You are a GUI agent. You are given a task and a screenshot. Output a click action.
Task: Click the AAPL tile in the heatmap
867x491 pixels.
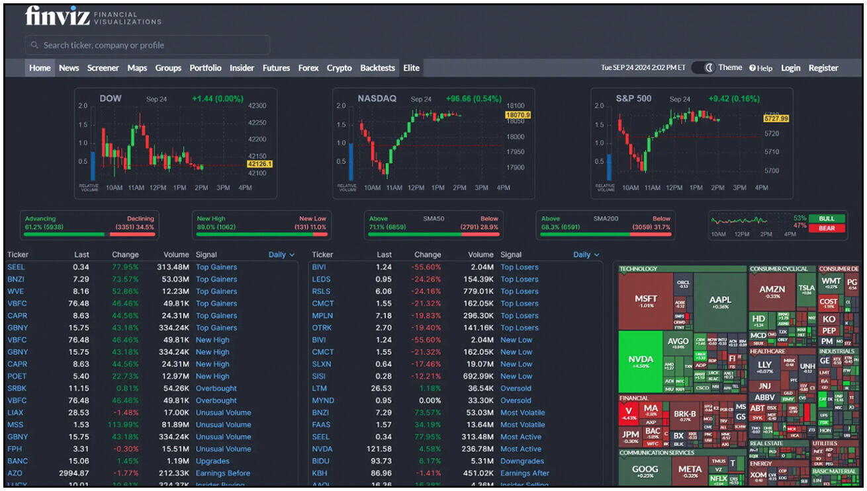click(x=720, y=302)
